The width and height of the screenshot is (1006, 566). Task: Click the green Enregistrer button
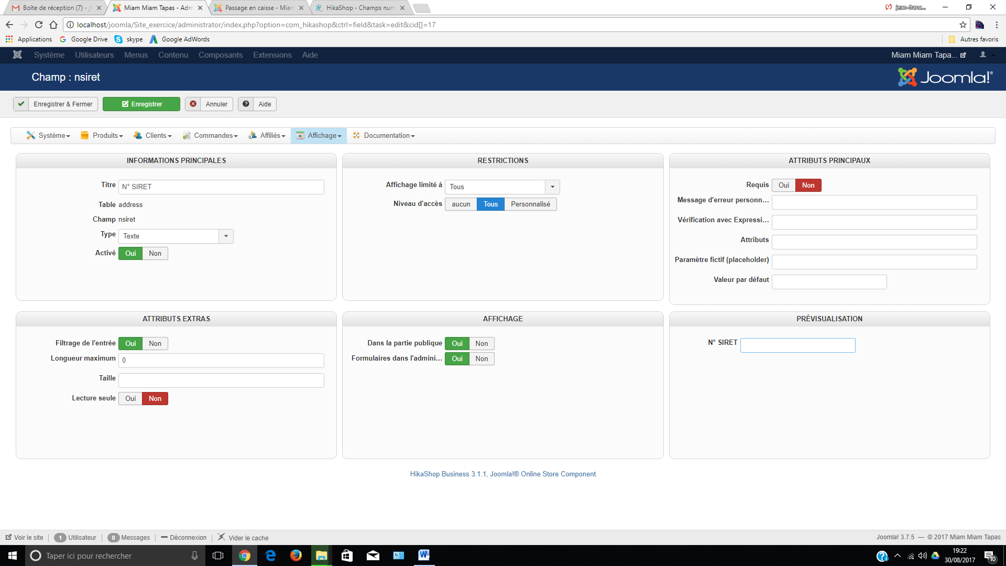point(141,104)
